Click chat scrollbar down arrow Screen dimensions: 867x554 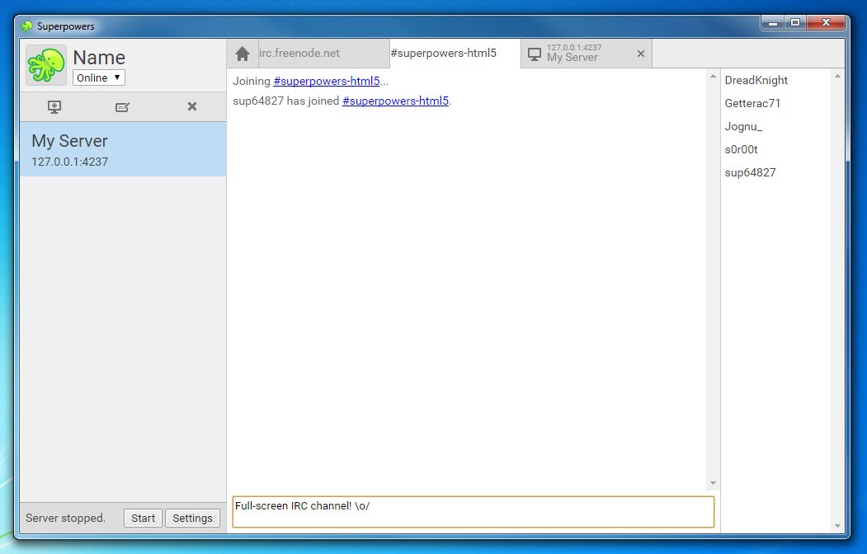click(713, 483)
